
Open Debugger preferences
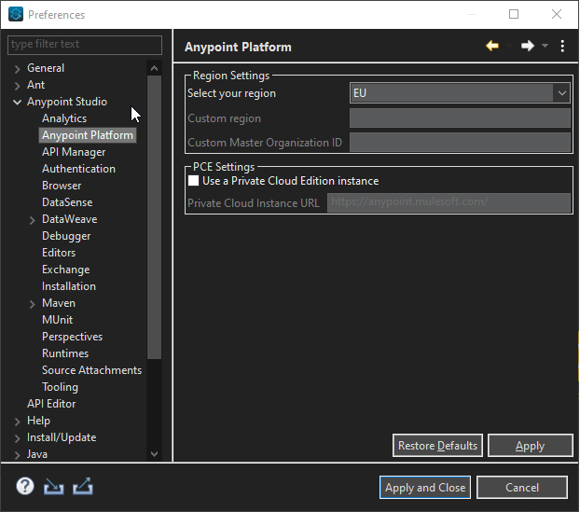tap(66, 236)
